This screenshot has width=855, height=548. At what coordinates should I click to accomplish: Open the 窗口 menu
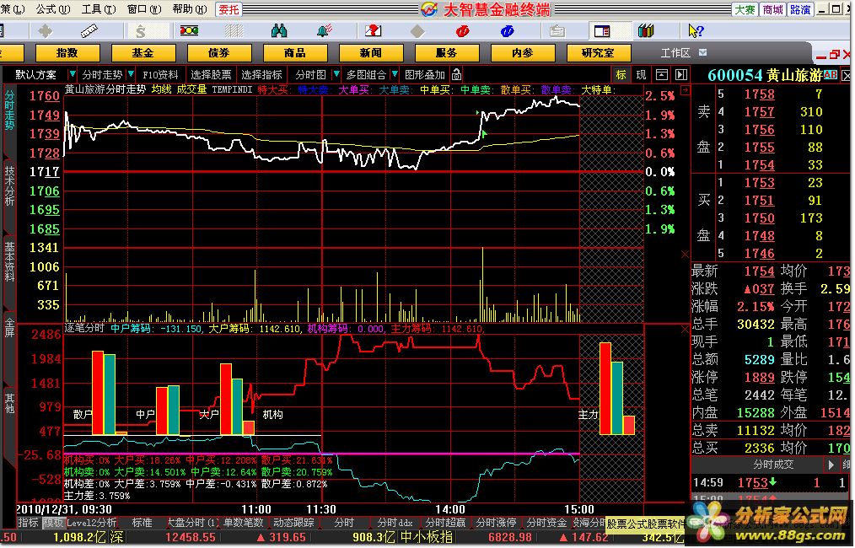(144, 9)
